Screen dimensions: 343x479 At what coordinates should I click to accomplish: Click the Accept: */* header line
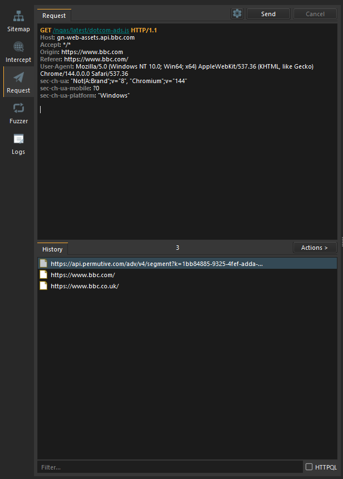(55, 45)
